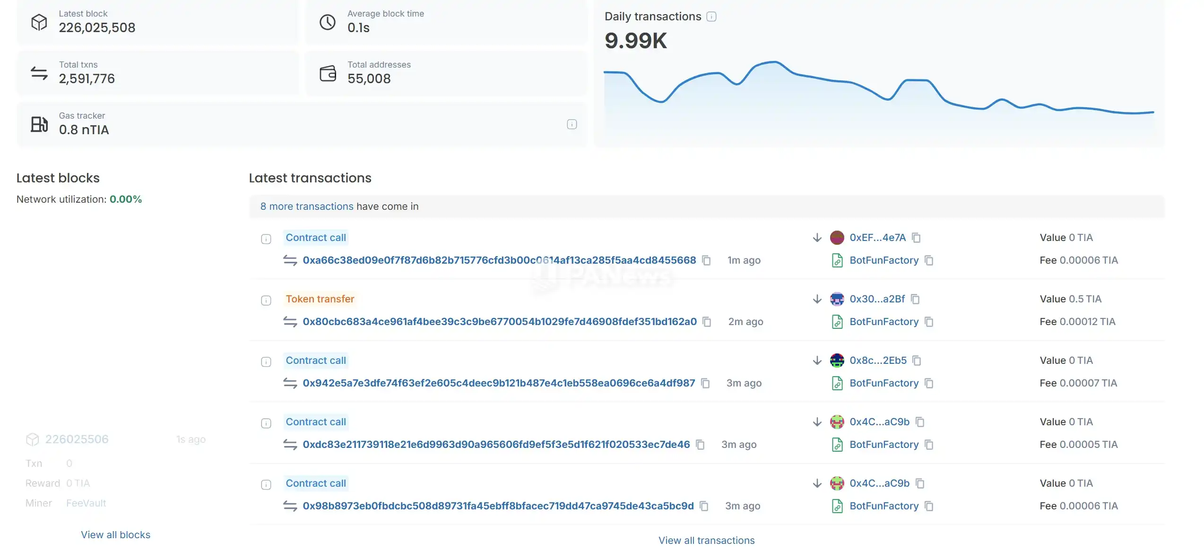Open 0x4C...aC9b address in 0xdc83e211 row
Viewport: 1204px width, 550px height.
point(879,422)
